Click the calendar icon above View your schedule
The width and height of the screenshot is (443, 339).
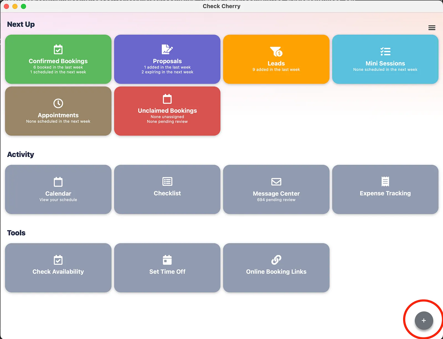(x=58, y=182)
